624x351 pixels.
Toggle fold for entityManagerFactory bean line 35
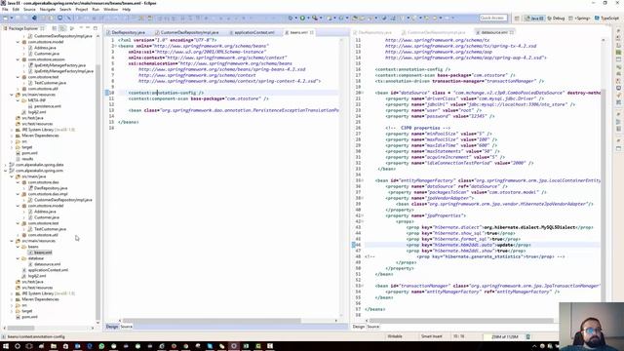pos(363,180)
